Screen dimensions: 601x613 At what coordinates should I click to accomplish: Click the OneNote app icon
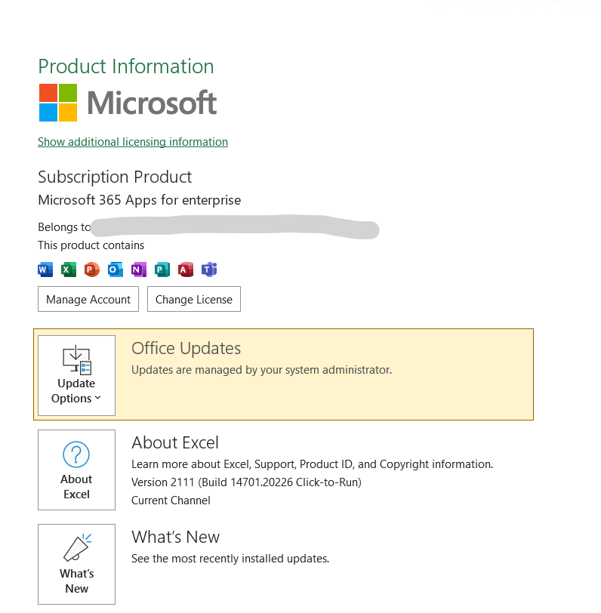(139, 270)
